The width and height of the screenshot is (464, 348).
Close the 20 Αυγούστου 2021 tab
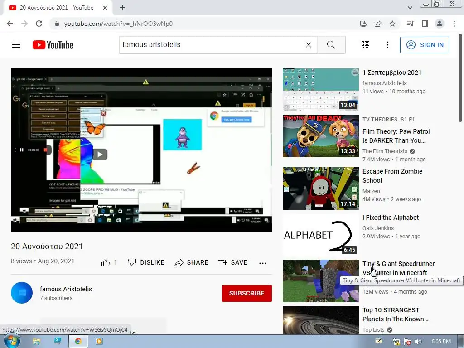[x=105, y=8]
